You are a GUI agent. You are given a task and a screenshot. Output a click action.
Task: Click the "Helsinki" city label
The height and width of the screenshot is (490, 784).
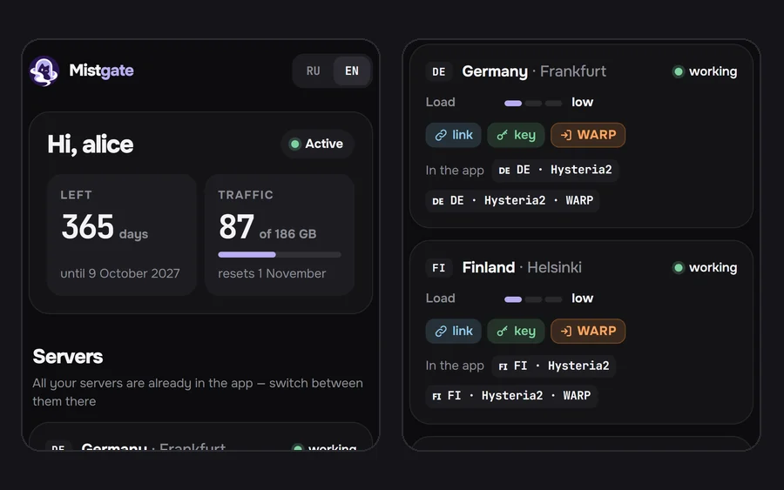[554, 268]
